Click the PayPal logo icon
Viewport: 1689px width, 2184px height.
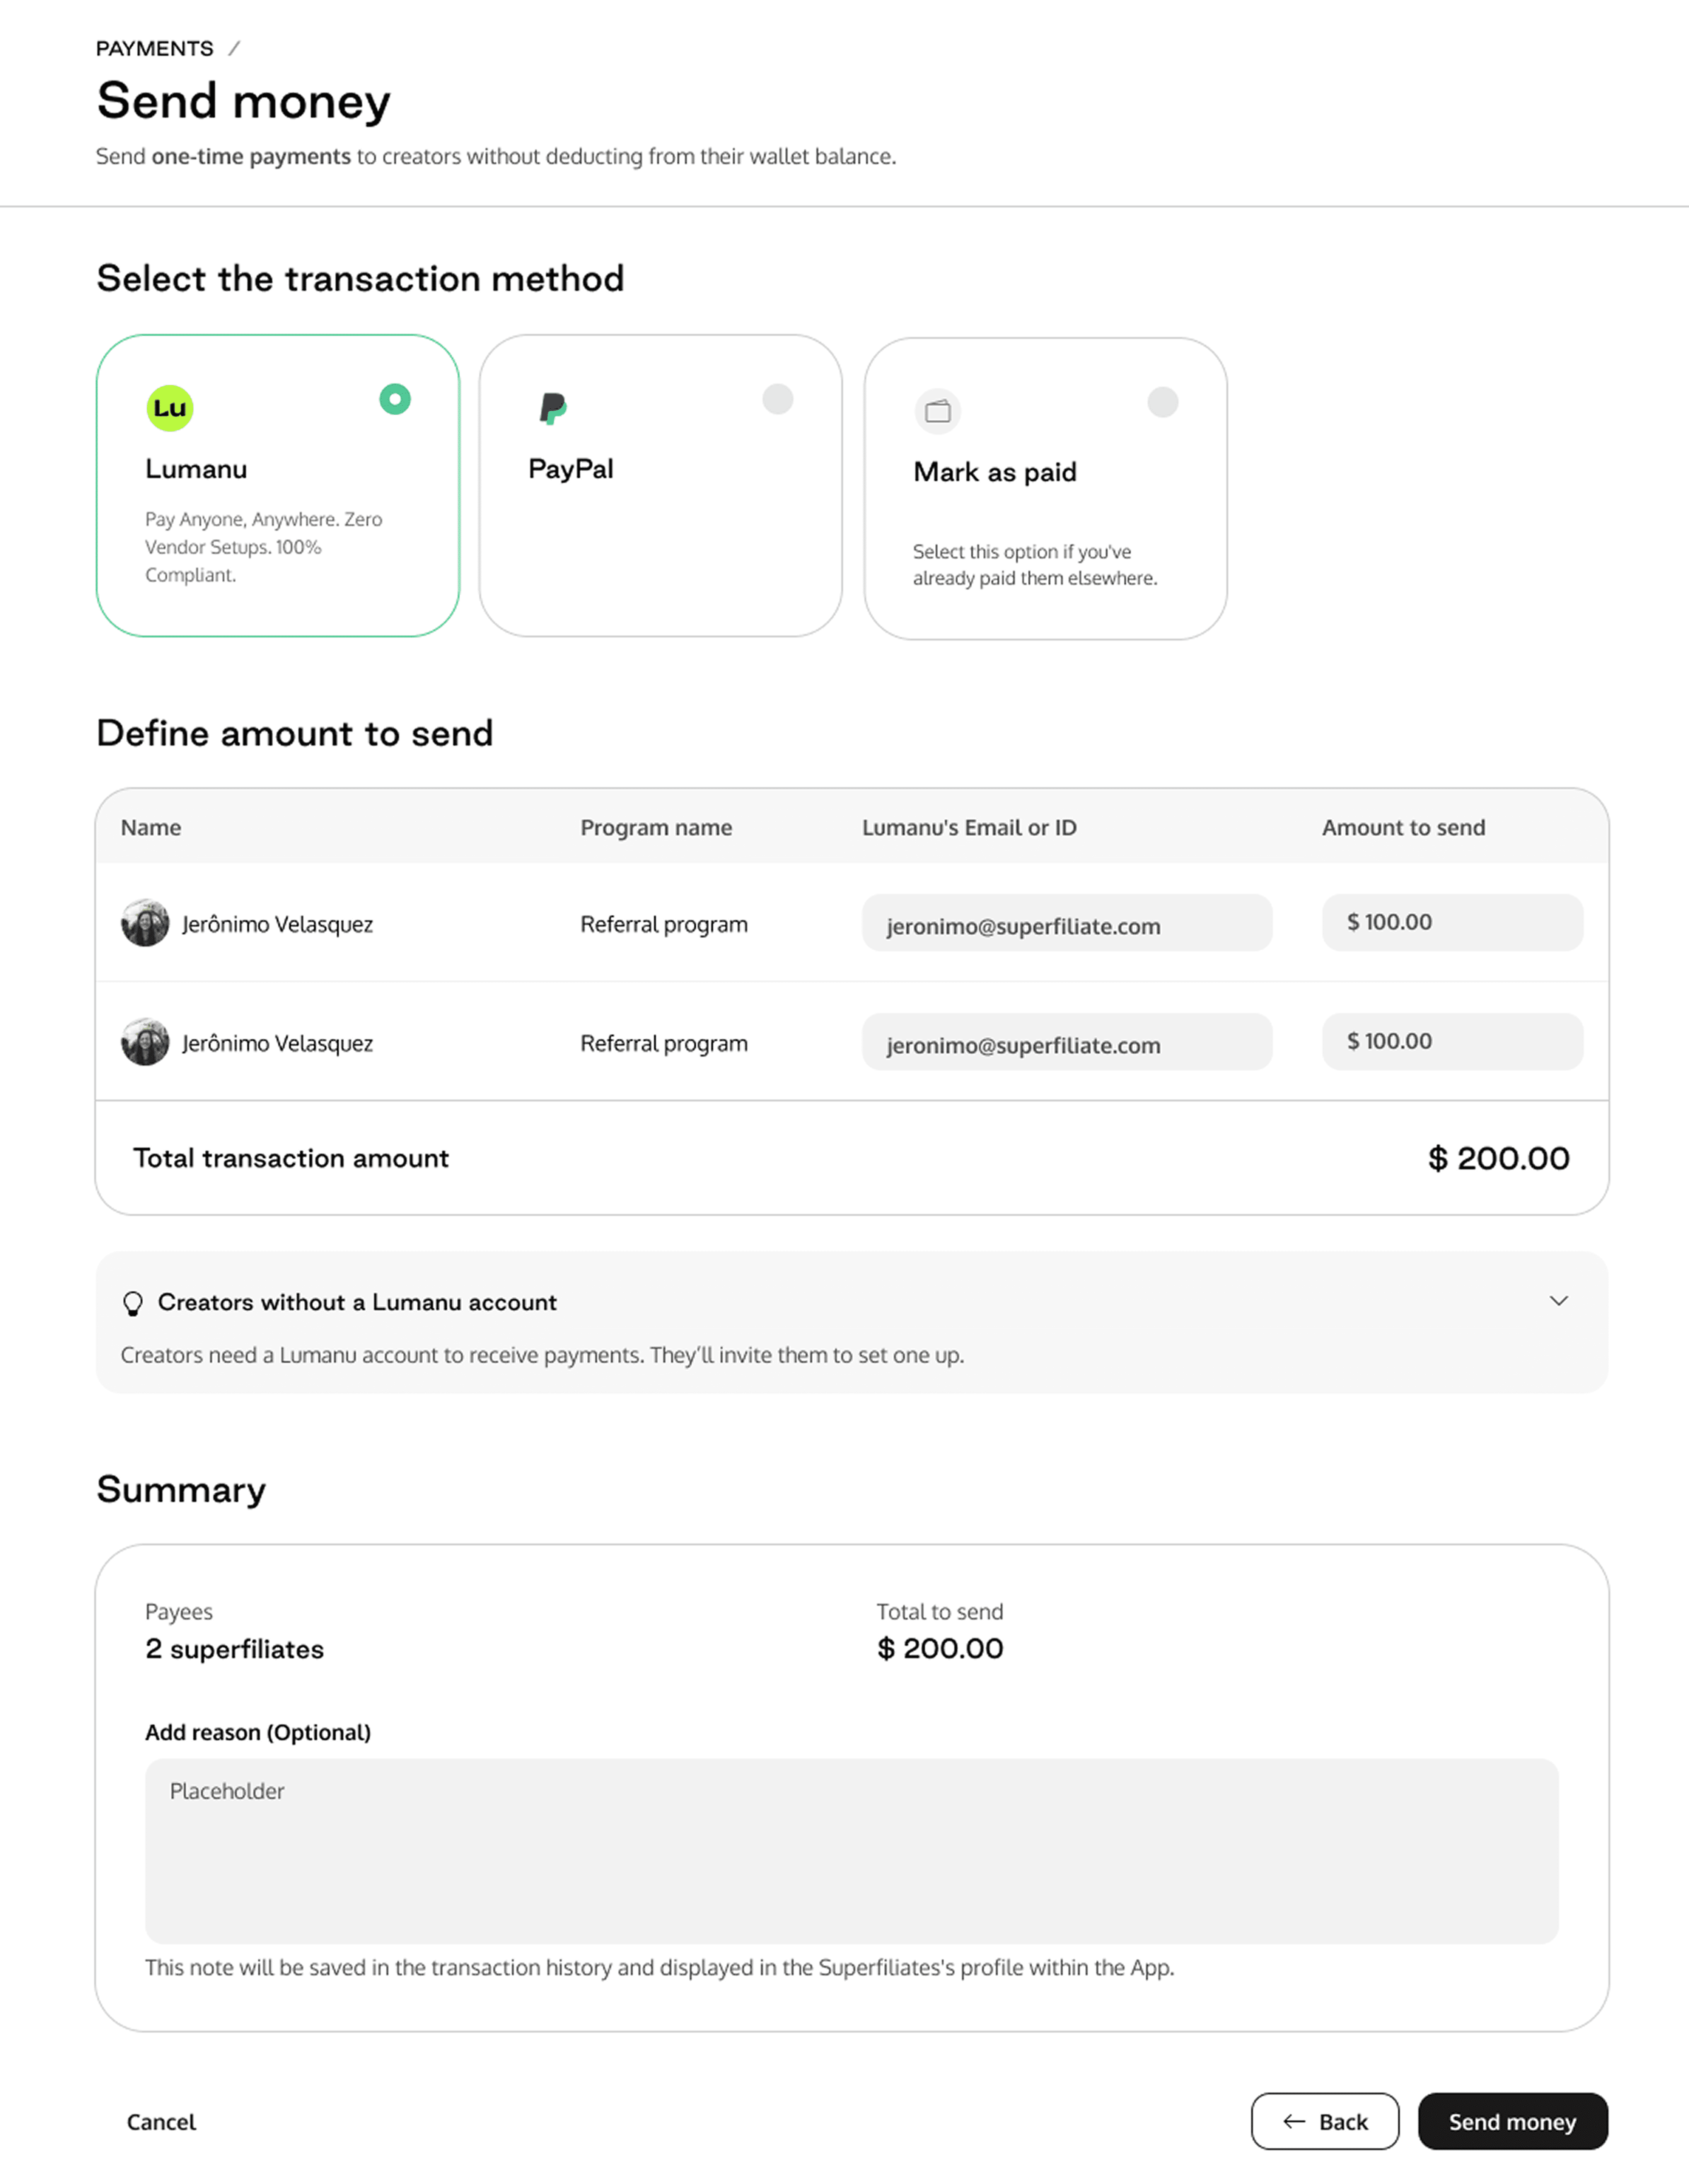[553, 408]
